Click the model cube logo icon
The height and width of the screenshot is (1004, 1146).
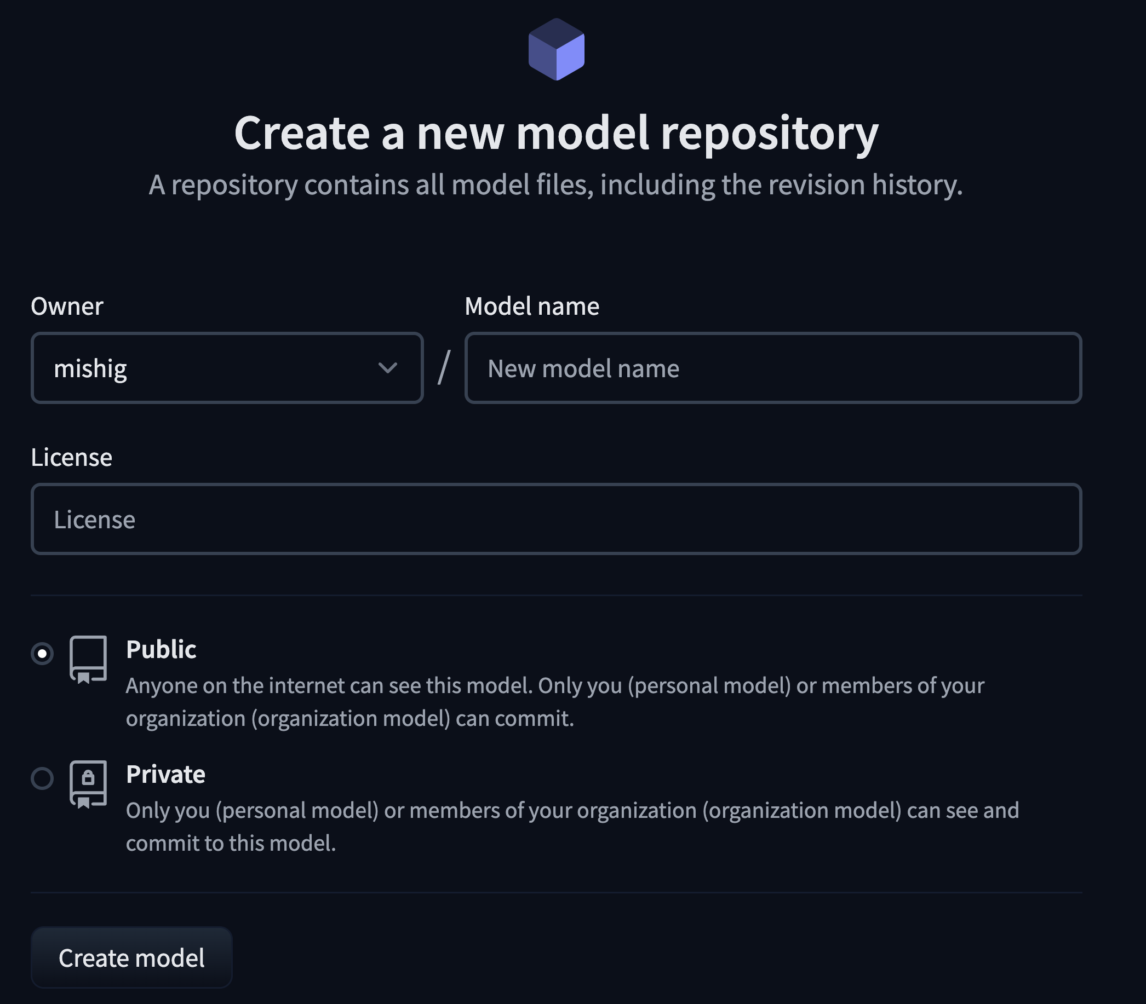click(x=556, y=49)
